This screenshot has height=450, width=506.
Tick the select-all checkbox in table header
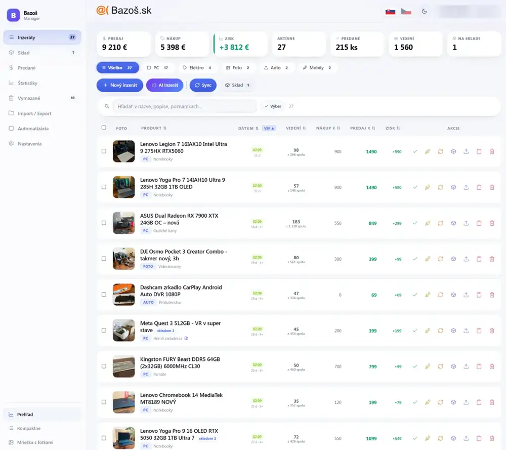point(104,128)
